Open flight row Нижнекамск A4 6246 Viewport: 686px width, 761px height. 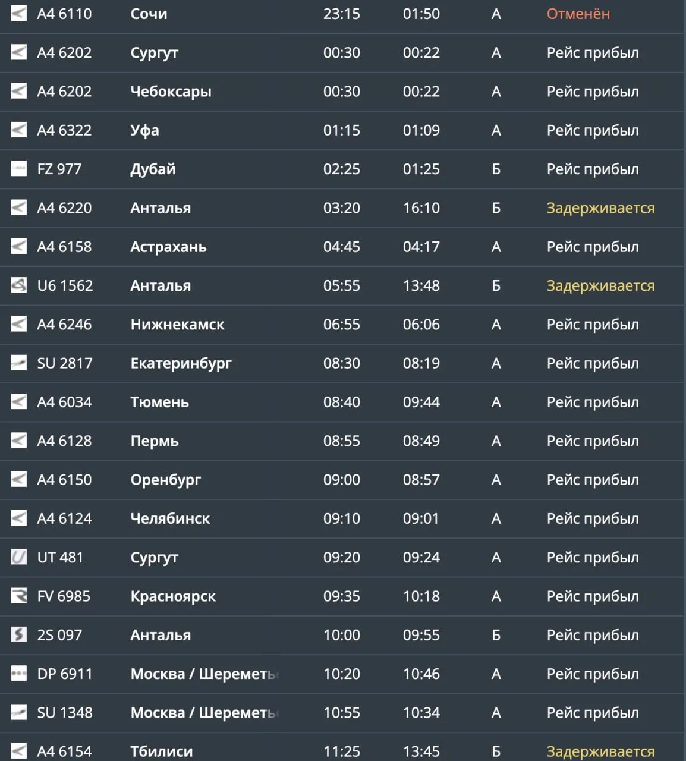tap(342, 325)
